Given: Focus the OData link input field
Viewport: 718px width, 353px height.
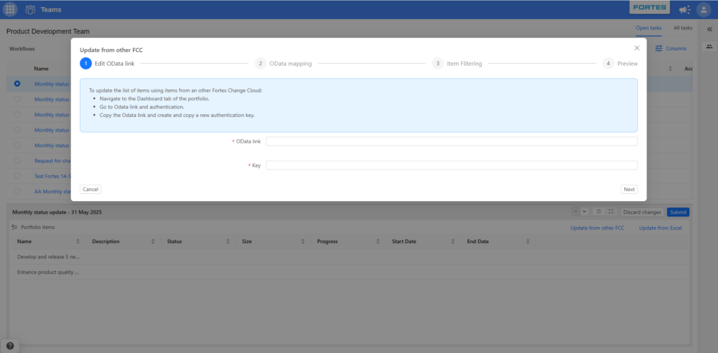Looking at the screenshot, I should tap(452, 141).
